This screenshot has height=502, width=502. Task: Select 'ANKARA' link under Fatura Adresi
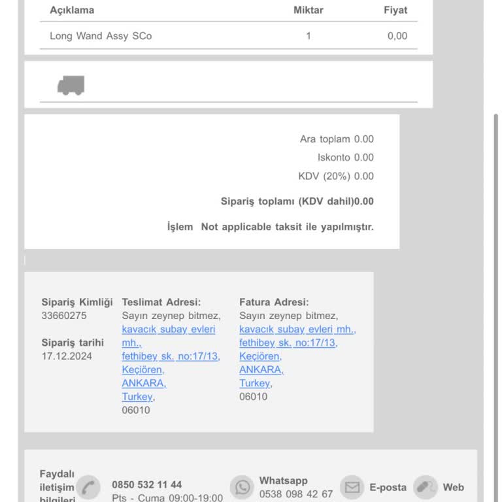[x=261, y=370]
